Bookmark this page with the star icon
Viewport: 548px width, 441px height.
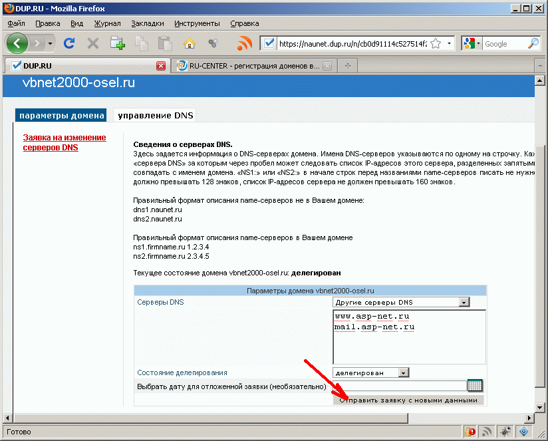(436, 44)
